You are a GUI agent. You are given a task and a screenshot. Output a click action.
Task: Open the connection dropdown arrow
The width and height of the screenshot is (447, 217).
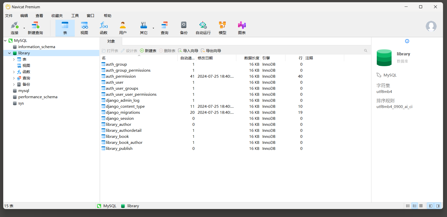24,28
